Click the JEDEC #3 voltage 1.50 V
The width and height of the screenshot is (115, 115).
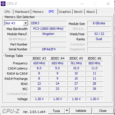[39, 99]
